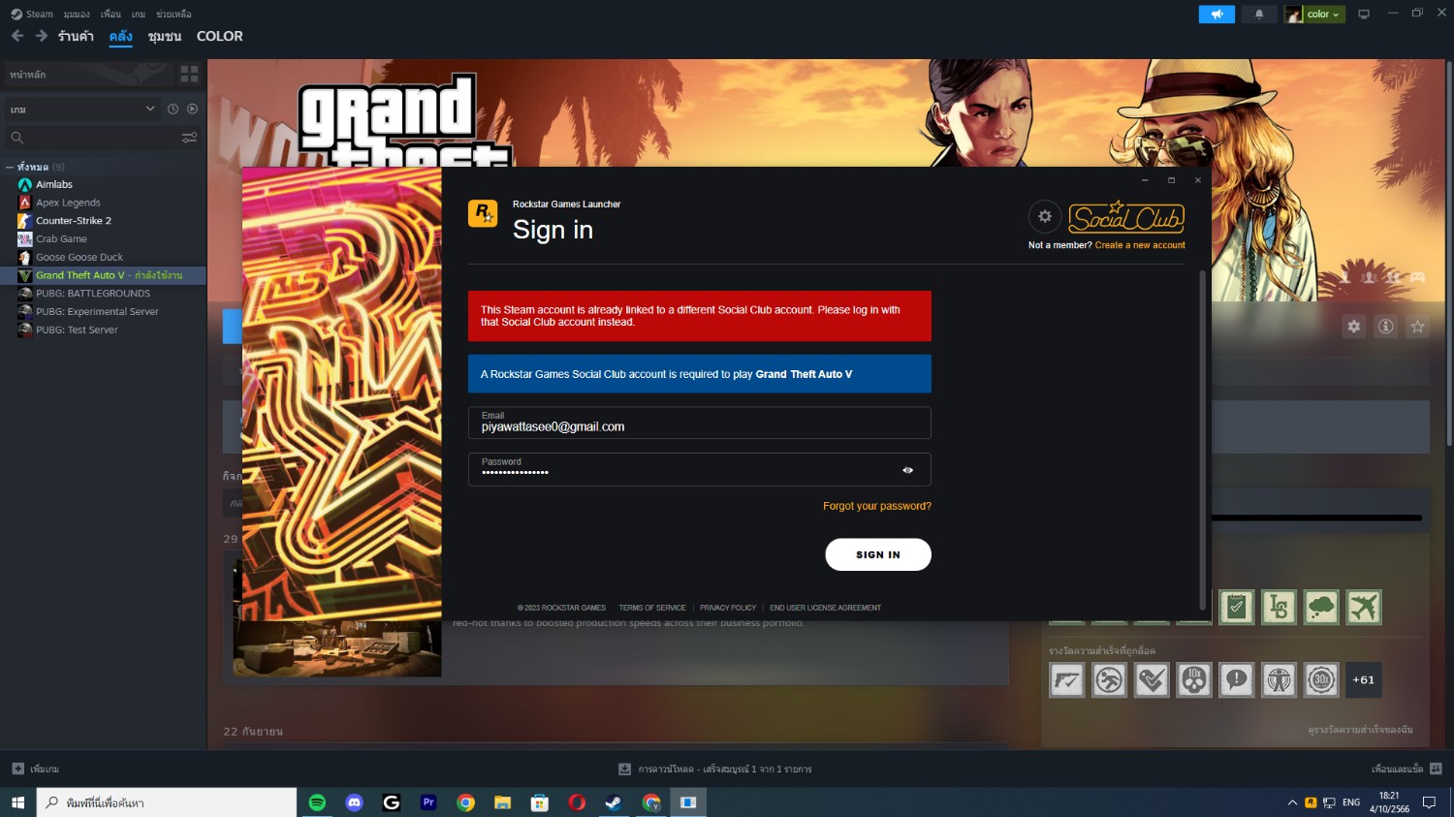Click the SIGN IN button
This screenshot has width=1454, height=817.
pos(878,554)
